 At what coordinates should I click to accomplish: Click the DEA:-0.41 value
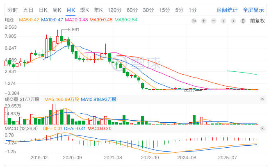[x=75, y=128]
